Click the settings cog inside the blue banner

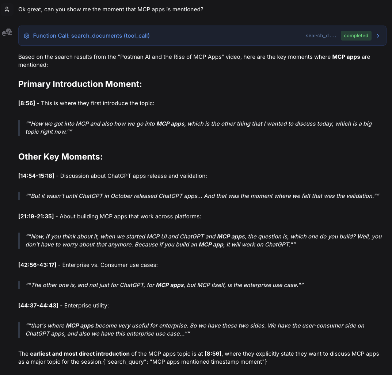tap(27, 35)
